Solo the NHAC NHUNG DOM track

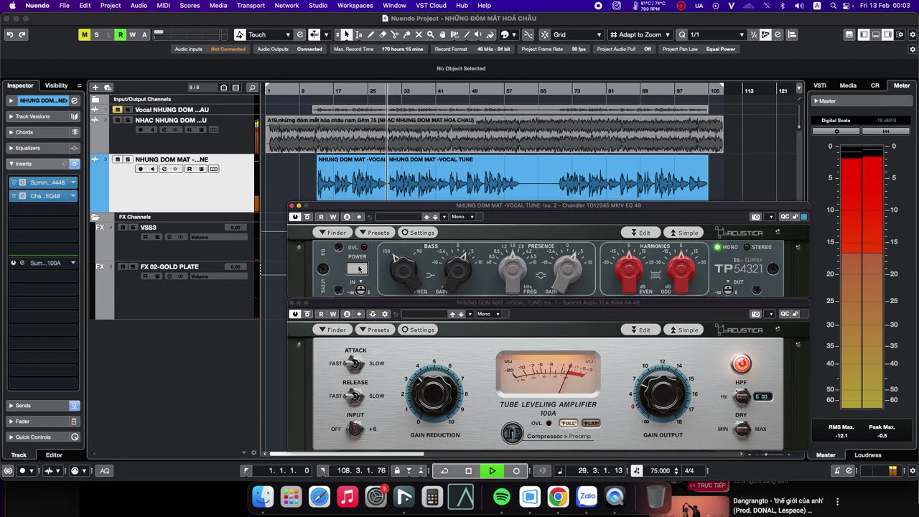128,120
